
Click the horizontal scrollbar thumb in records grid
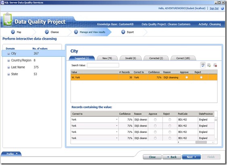tap(201, 142)
